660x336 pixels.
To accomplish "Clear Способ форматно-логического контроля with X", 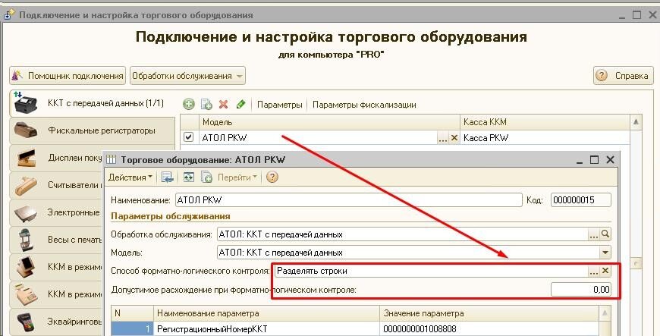I will (x=605, y=271).
